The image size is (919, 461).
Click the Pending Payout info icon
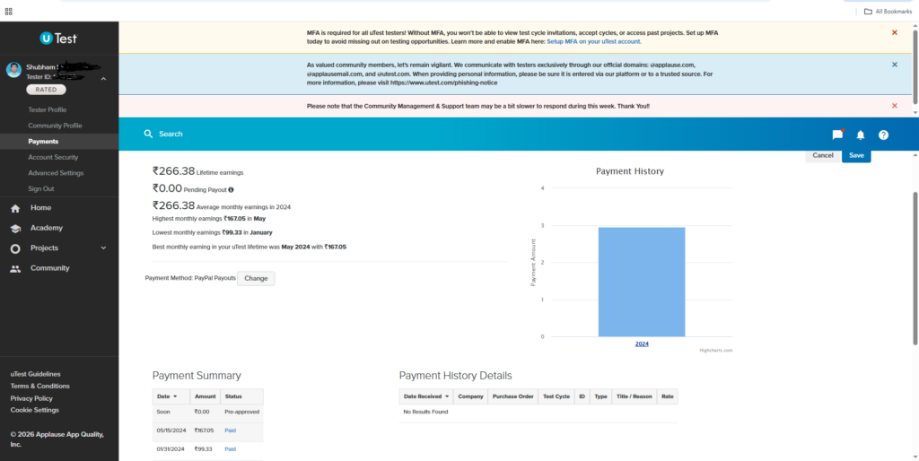tap(231, 189)
